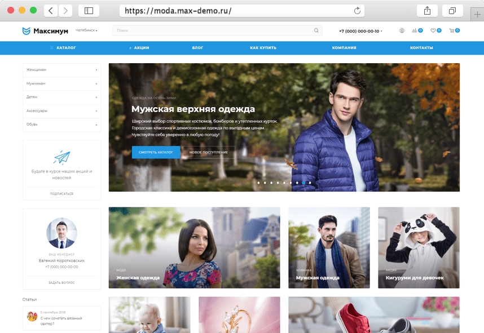The image size is (484, 333).
Task: Click the СМОТРЕТЬ КАТАЛОГ button
Action: [156, 152]
